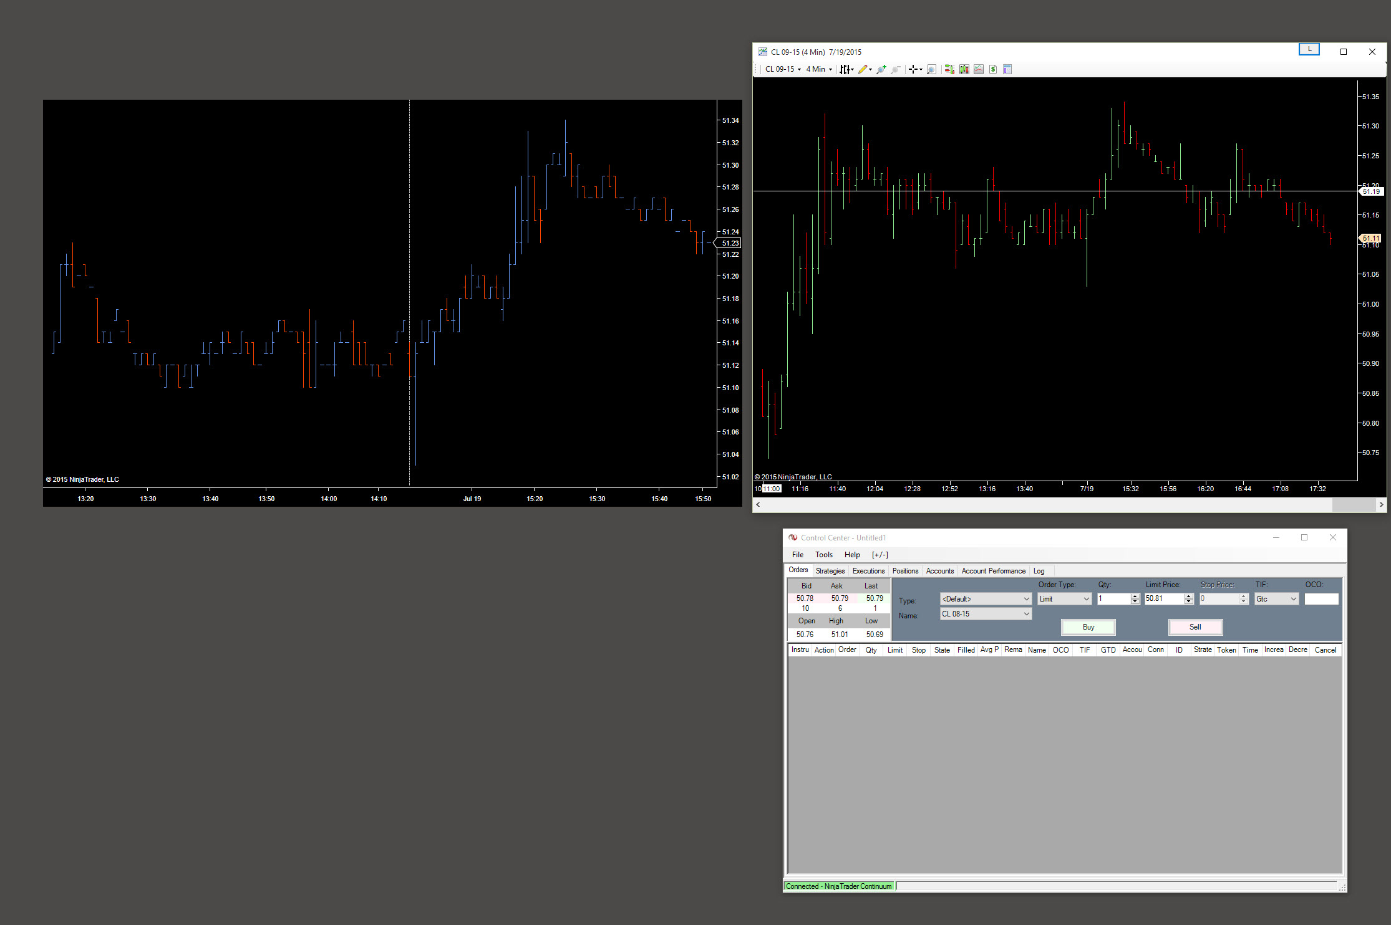Viewport: 1391px width, 925px height.
Task: Select the pencil drawing tools icon
Action: (863, 69)
